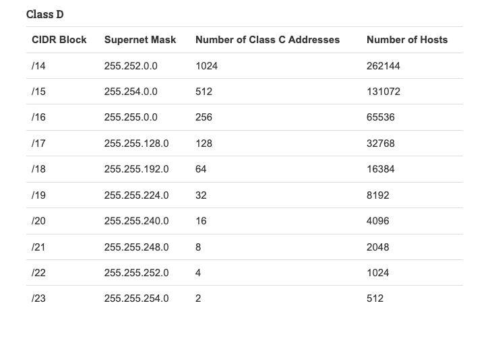Select the CIDR Block column header
492x349 pixels.
point(59,40)
